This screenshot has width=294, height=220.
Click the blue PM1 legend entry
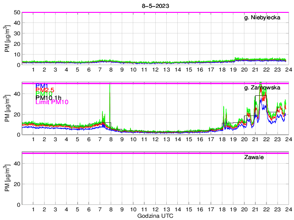[41, 86]
